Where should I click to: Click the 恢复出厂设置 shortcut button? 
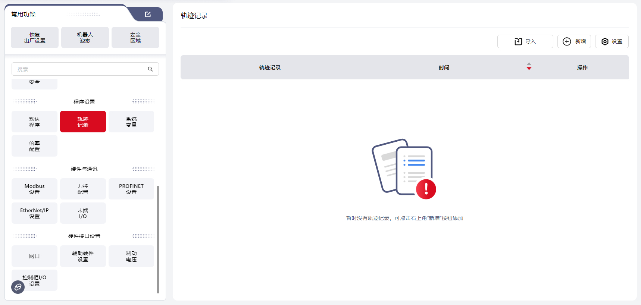click(35, 38)
